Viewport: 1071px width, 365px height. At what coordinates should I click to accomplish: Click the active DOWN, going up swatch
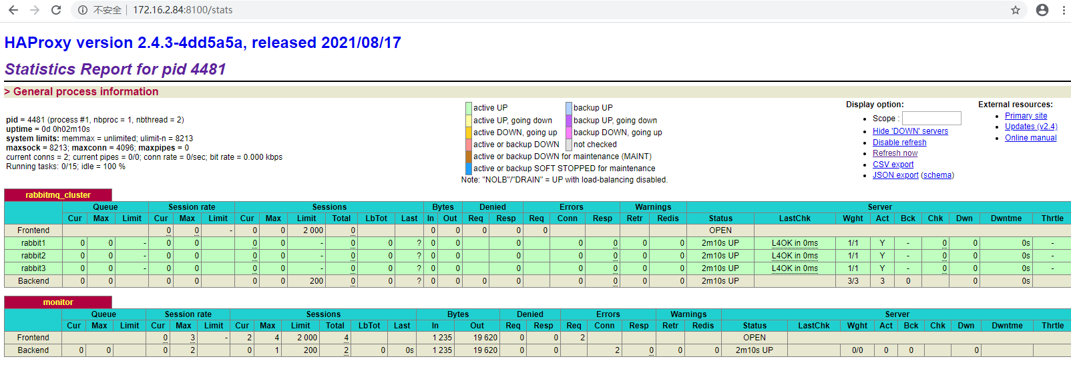pos(469,132)
